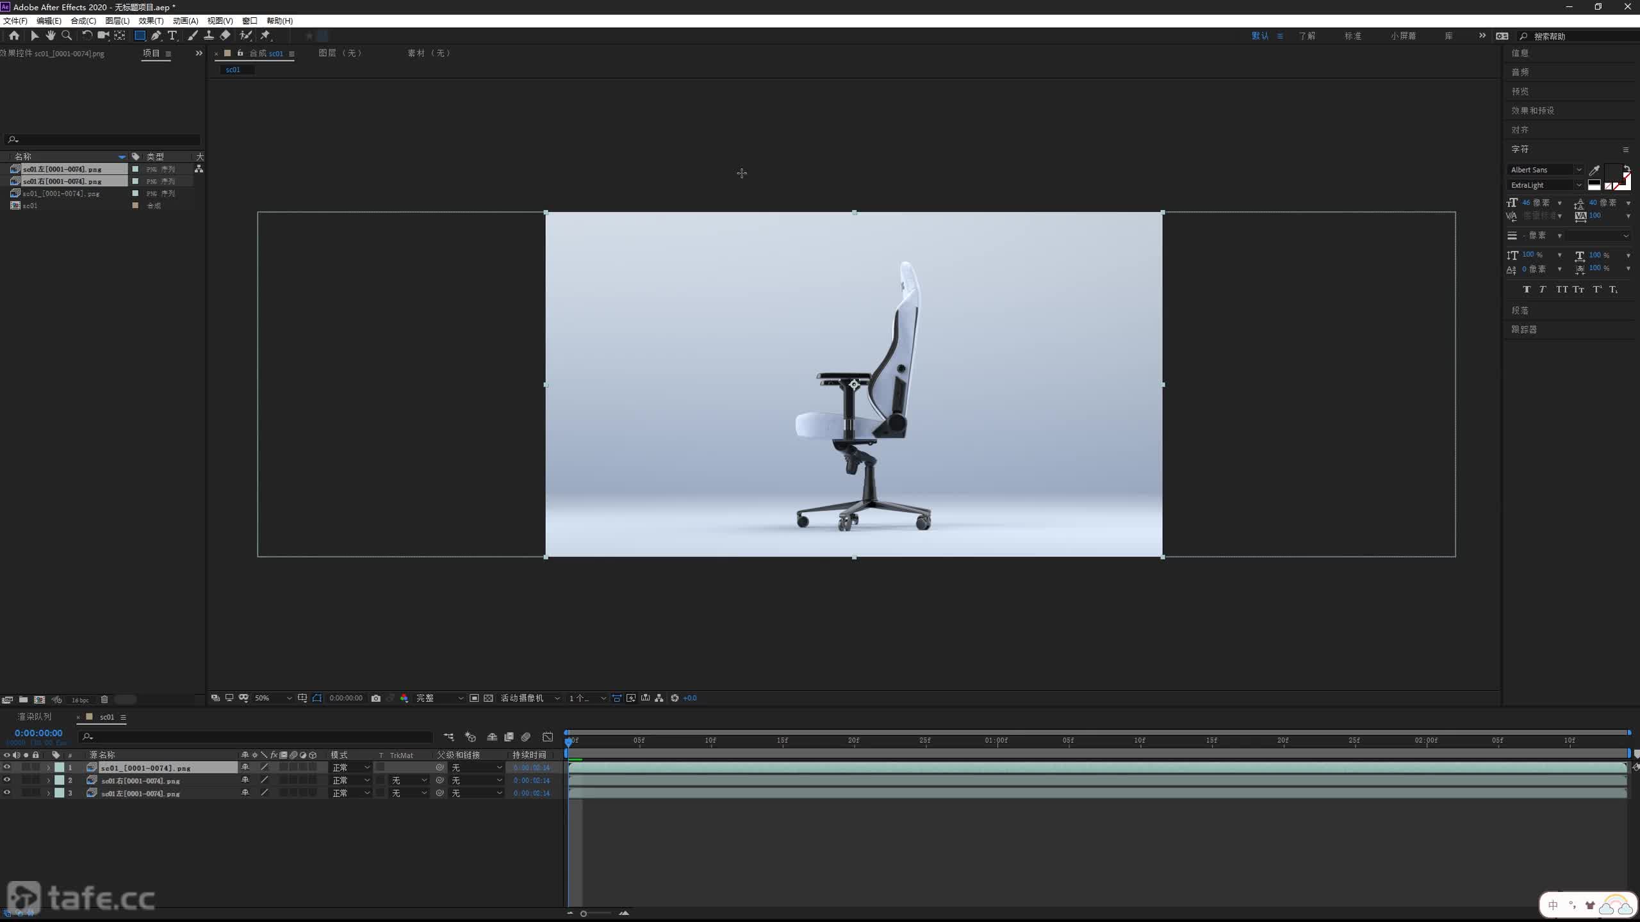
Task: Switch to the 了解 workspace
Action: 1307,36
